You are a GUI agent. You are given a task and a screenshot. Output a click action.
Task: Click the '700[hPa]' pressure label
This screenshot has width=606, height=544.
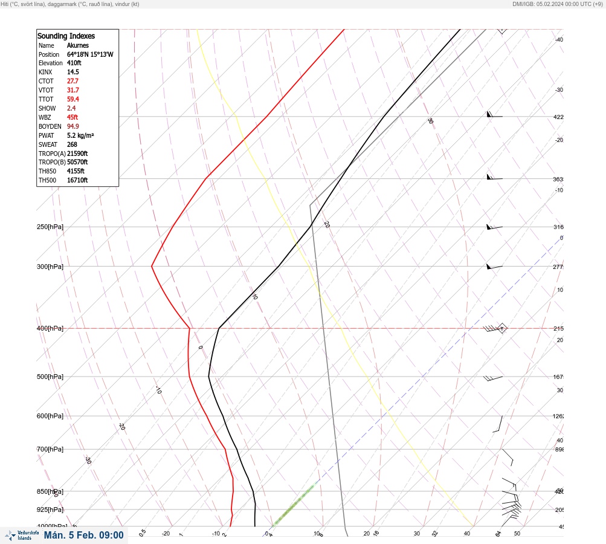point(50,449)
